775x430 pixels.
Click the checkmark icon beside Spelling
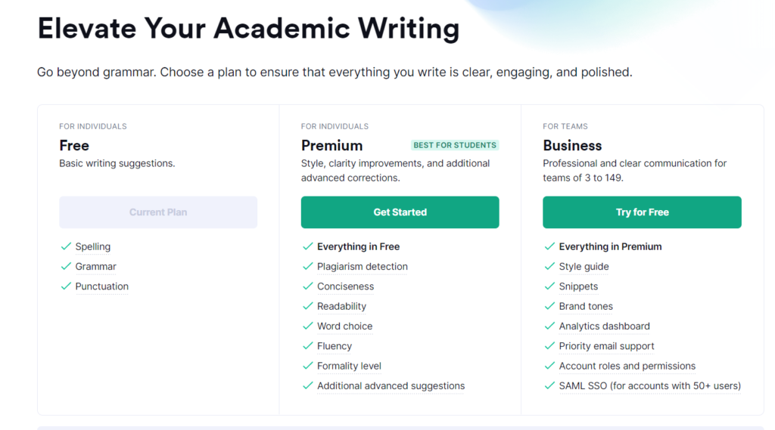66,246
